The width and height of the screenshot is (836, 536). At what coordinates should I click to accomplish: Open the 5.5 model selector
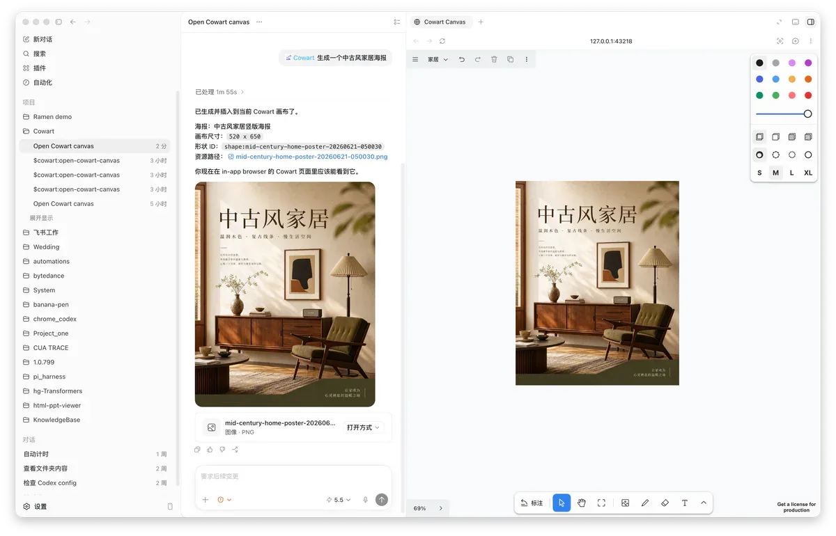click(x=338, y=500)
